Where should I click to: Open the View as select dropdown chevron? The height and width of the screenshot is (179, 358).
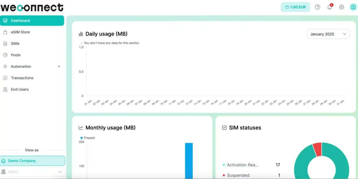pos(60,172)
